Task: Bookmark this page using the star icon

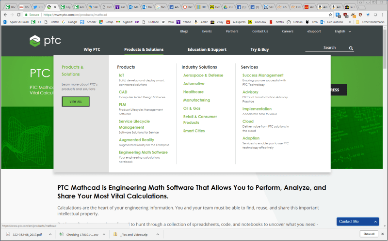Action: click(x=330, y=15)
